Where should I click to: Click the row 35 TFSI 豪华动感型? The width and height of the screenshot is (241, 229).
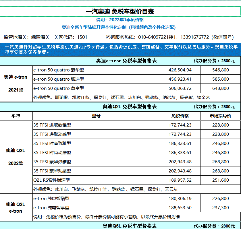[x=96, y=171]
